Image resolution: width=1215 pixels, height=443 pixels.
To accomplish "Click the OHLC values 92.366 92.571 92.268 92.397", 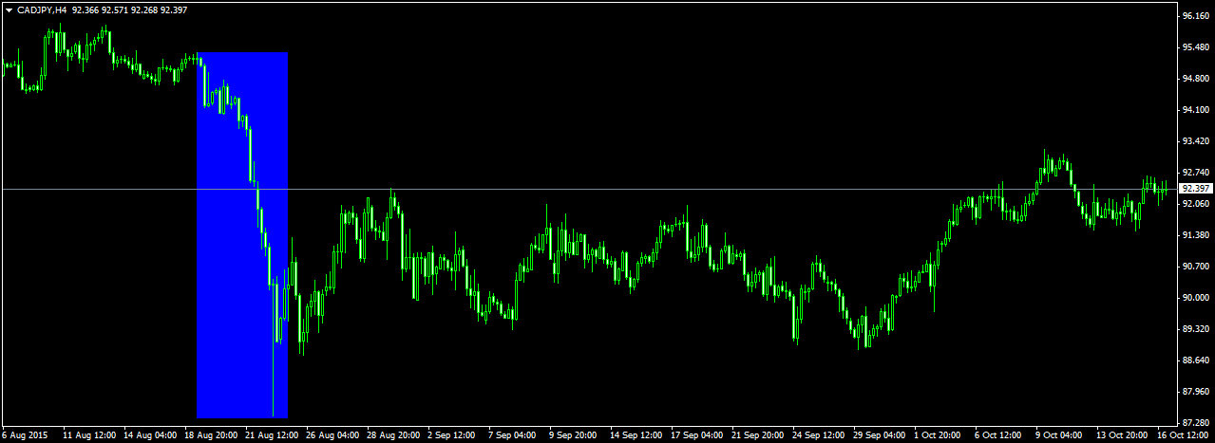I will pyautogui.click(x=129, y=9).
